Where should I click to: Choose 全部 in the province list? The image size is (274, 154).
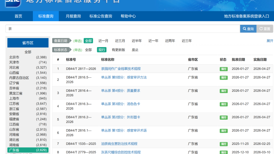click(x=28, y=52)
